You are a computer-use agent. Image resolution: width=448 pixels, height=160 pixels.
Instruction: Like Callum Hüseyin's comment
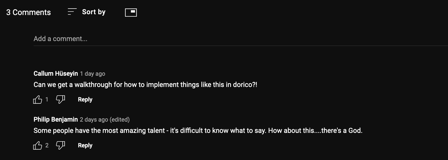click(38, 100)
